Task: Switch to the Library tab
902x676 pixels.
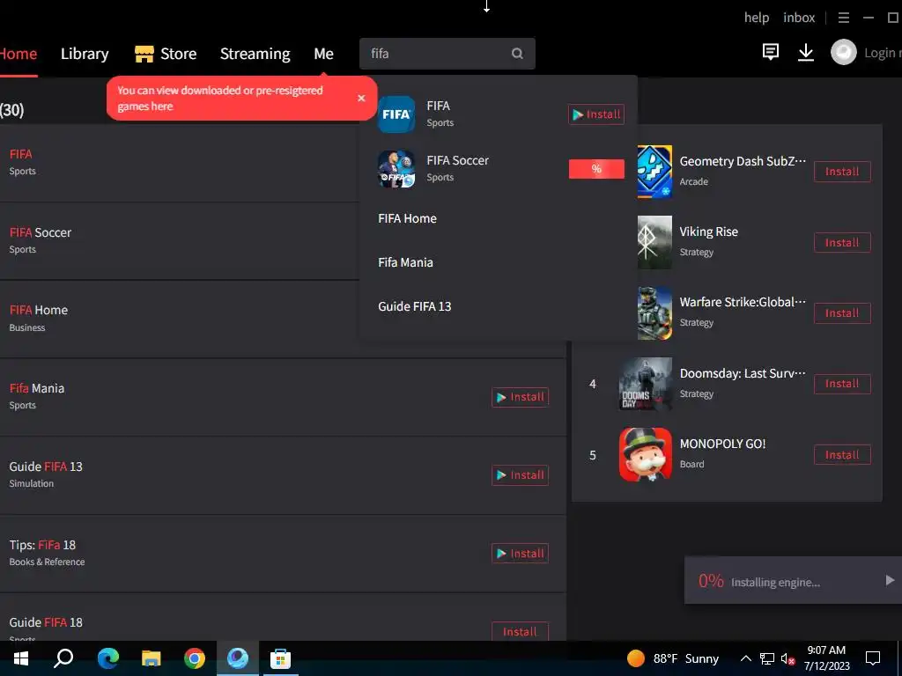Action: (x=85, y=54)
